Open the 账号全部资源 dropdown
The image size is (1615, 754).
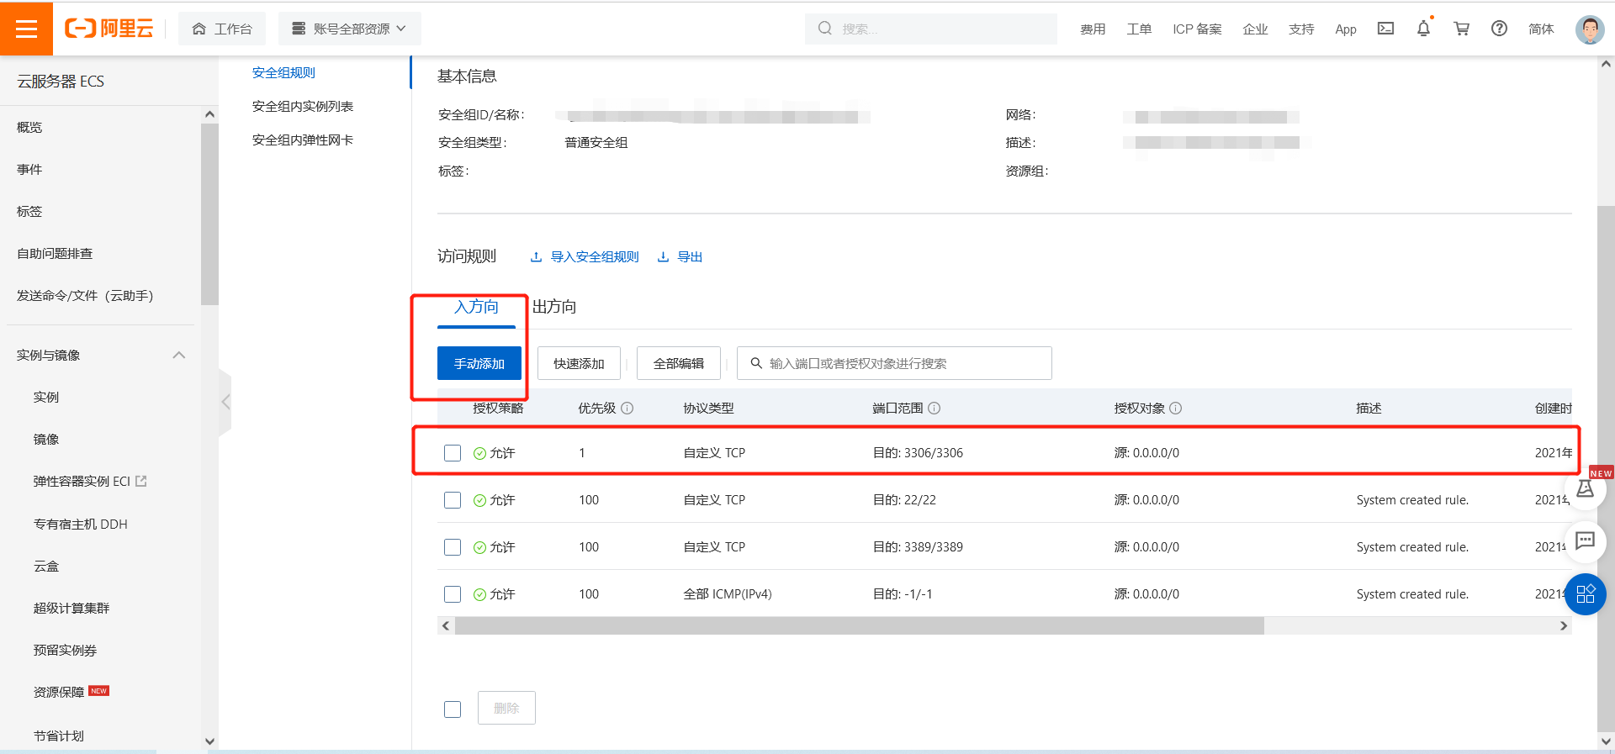[350, 29]
